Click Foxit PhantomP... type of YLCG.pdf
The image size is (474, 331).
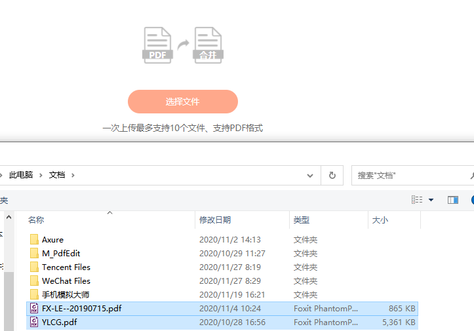pyautogui.click(x=326, y=322)
